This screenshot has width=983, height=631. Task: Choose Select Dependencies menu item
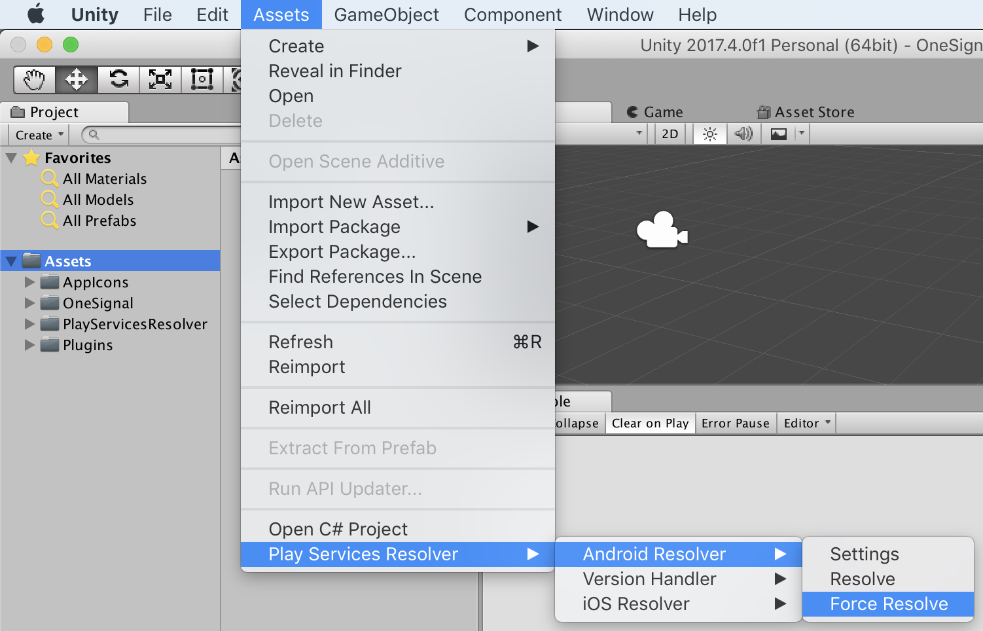[x=398, y=301]
